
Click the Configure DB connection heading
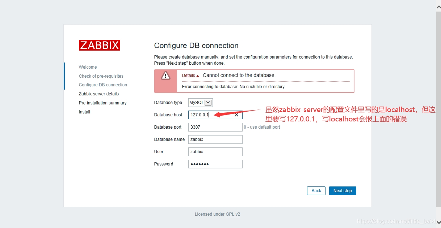tap(196, 46)
